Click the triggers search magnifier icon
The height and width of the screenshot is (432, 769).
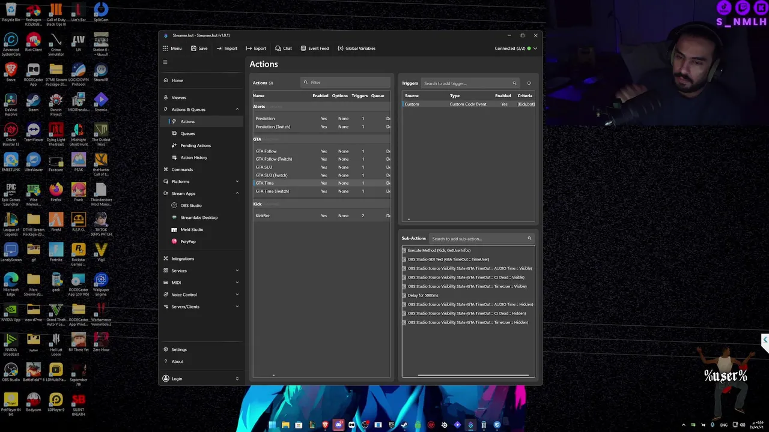[x=514, y=83]
